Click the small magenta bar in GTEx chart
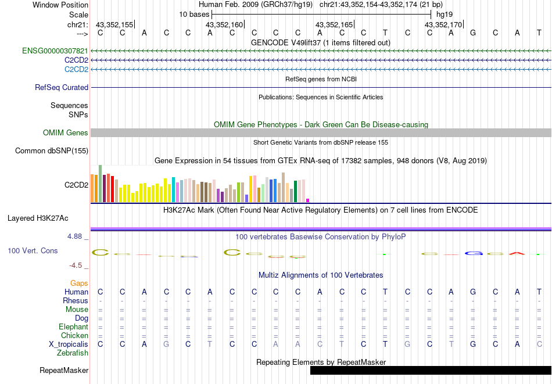Screen dimensions: 552x384 click(x=308, y=200)
